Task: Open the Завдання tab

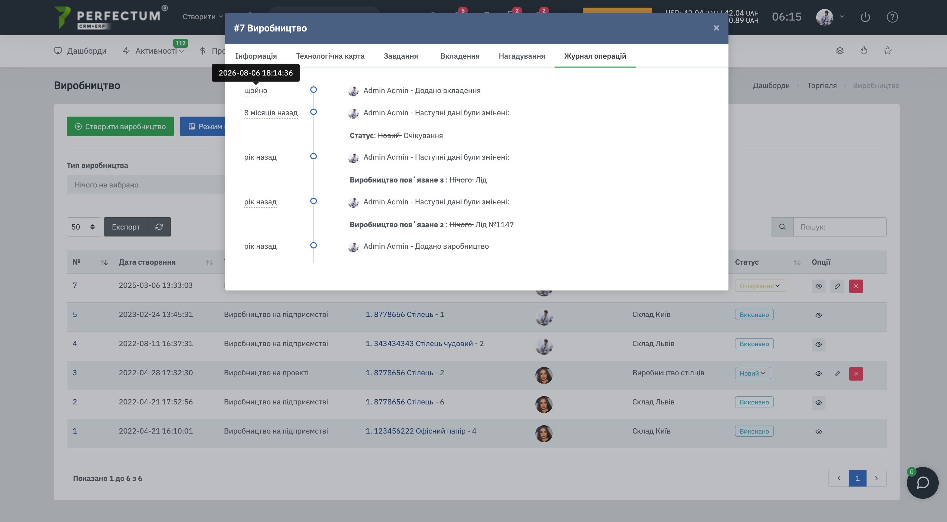Action: tap(401, 56)
